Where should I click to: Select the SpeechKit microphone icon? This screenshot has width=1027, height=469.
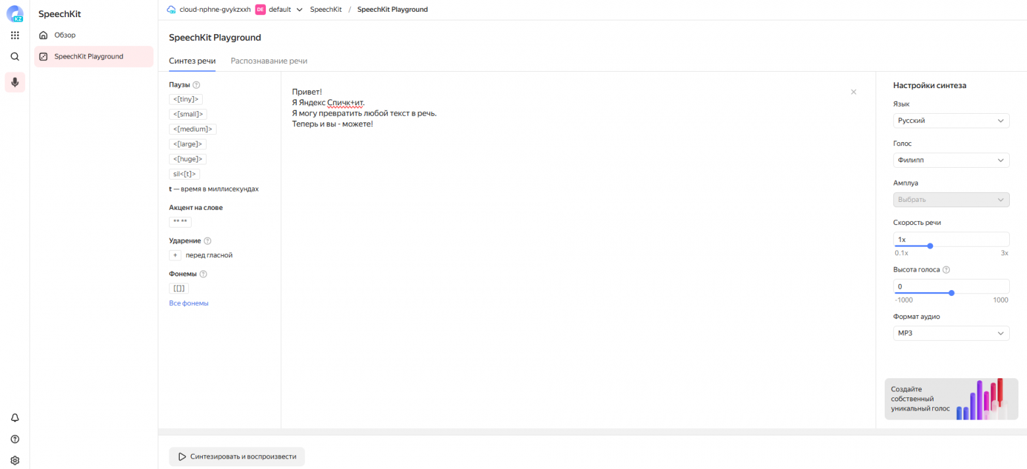click(x=14, y=82)
